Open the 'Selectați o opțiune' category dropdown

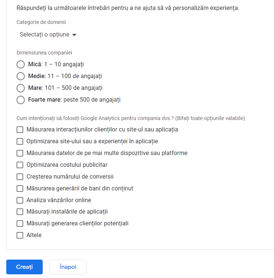pos(45,35)
